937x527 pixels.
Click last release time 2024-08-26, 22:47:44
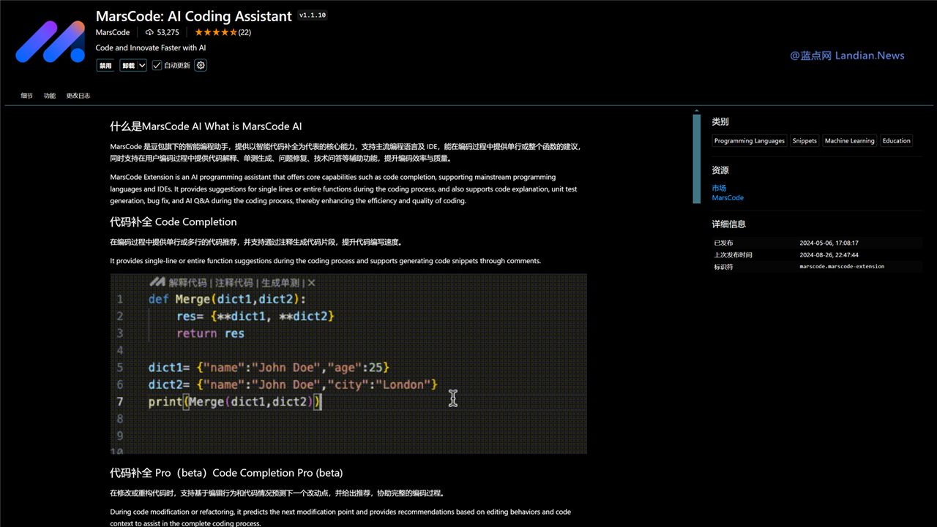coord(829,255)
